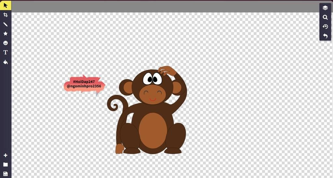Open the star shapes tool

pyautogui.click(x=6, y=33)
